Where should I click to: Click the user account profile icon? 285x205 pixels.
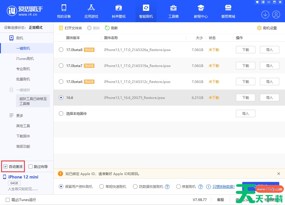point(276,14)
